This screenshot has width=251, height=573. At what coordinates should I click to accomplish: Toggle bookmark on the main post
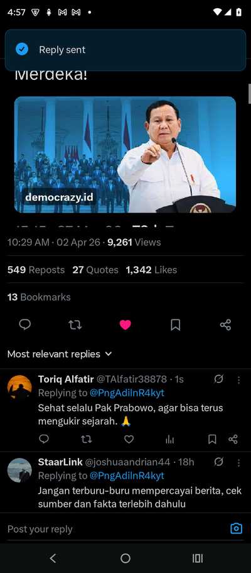(x=176, y=325)
